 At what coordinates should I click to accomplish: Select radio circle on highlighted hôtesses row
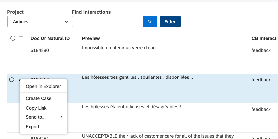pyautogui.click(x=12, y=79)
